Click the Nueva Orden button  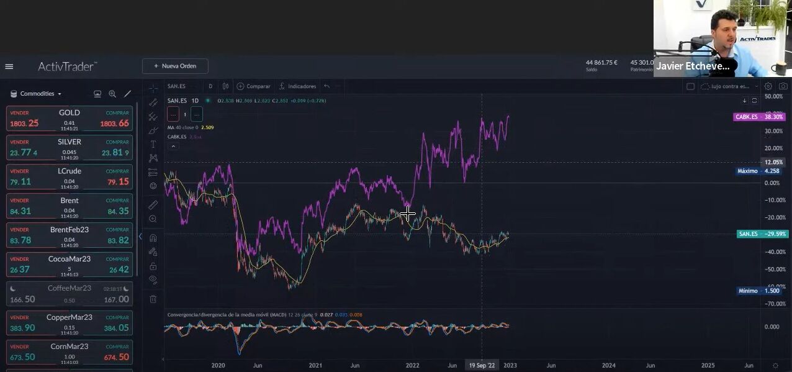(175, 66)
